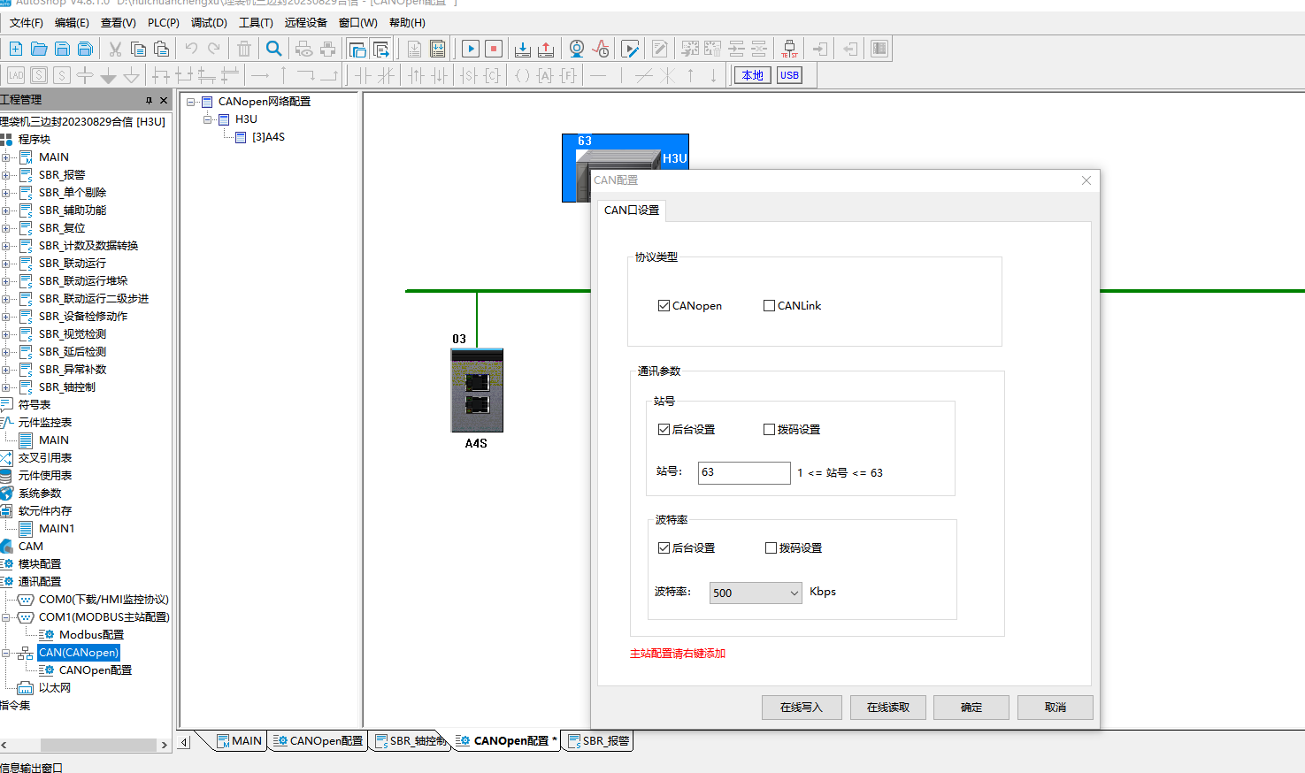
Task: Open the 调试(D) menu
Action: click(209, 23)
